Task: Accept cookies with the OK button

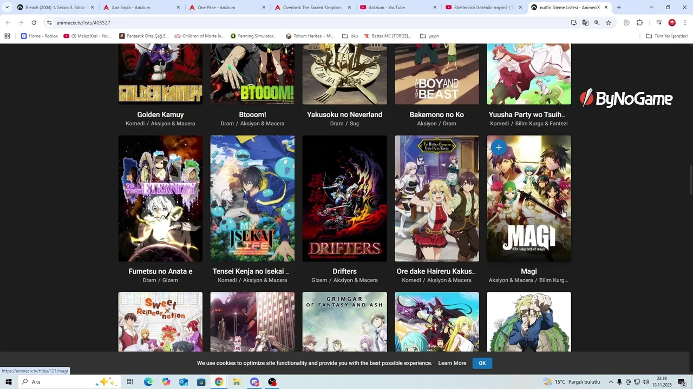Action: tap(482, 363)
